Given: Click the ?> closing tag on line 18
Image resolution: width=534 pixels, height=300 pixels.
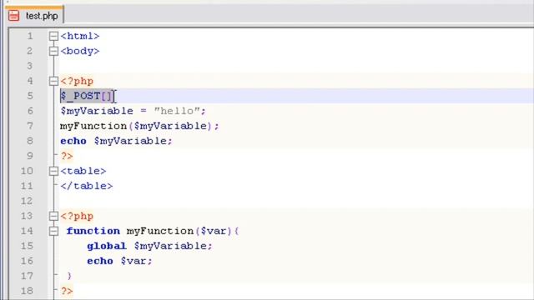Looking at the screenshot, I should (67, 291).
